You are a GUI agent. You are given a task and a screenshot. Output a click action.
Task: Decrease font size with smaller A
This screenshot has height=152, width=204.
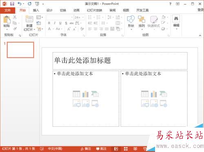(75, 29)
